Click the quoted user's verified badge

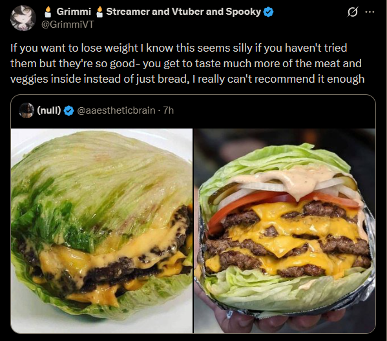pyautogui.click(x=69, y=111)
